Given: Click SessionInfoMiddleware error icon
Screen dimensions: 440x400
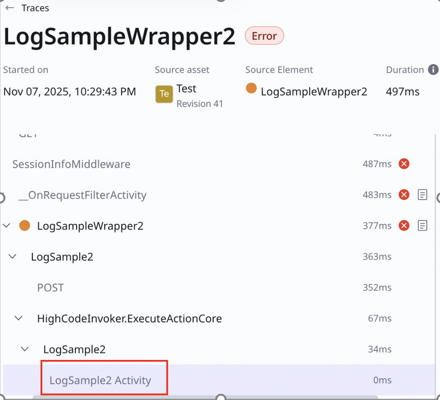Looking at the screenshot, I should [404, 164].
